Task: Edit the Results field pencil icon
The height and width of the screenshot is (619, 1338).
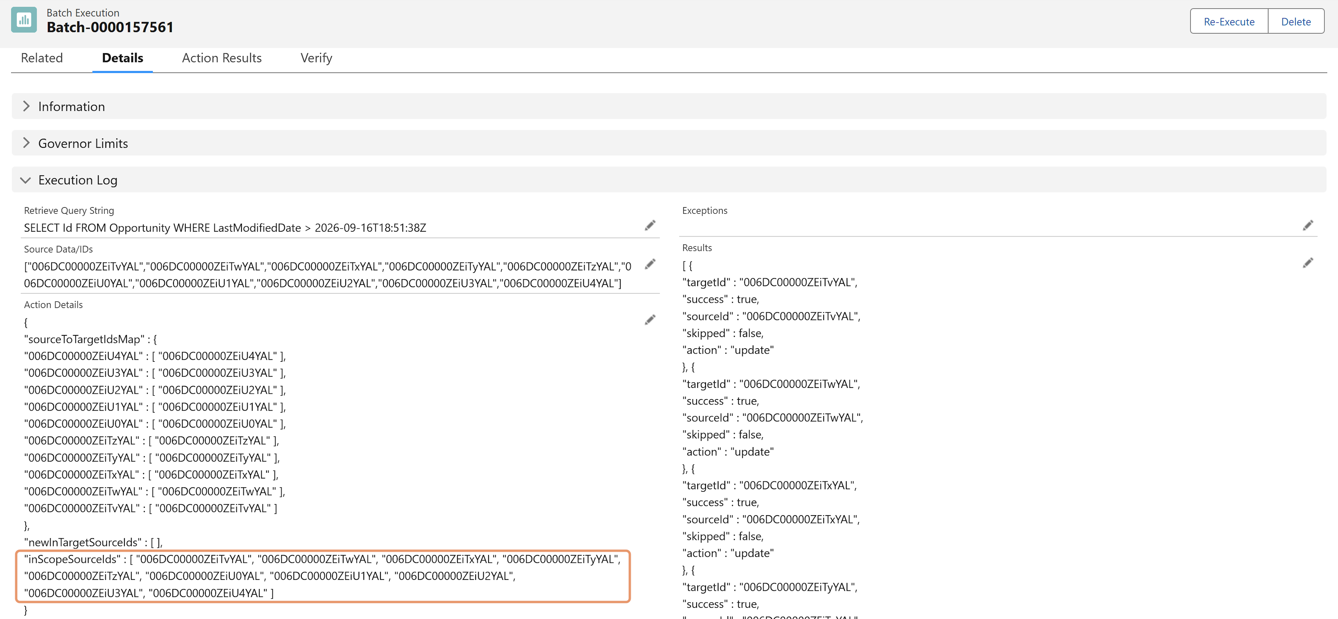Action: 1308,263
